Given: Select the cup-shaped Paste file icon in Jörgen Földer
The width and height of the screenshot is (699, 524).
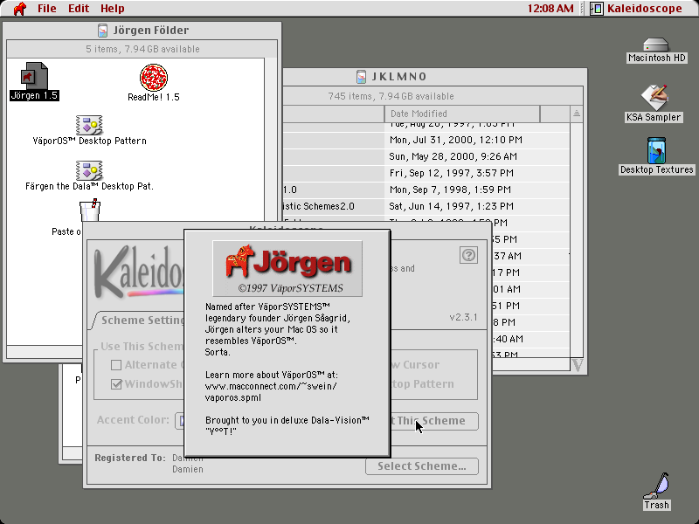Looking at the screenshot, I should click(x=90, y=210).
